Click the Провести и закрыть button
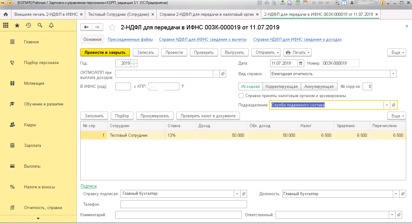Image resolution: width=412 pixels, height=223 pixels. pos(105,52)
